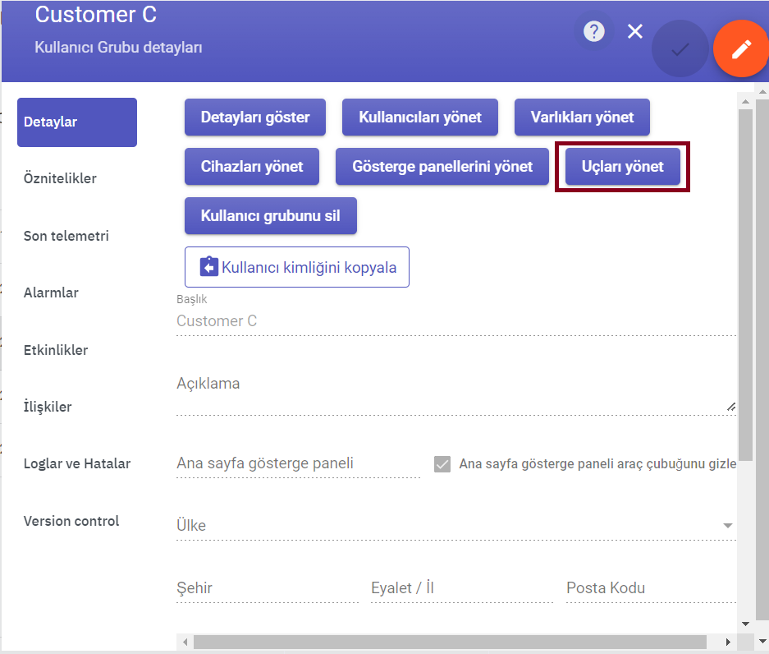Open the Son telemetri tab
Viewport: 769px width, 654px height.
tap(66, 236)
